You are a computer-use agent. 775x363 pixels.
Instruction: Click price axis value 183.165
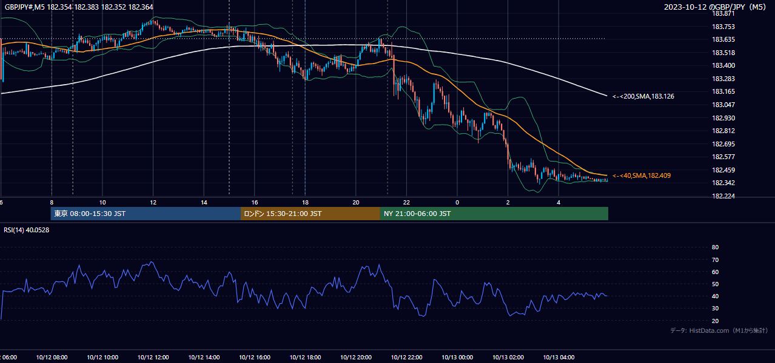723,91
